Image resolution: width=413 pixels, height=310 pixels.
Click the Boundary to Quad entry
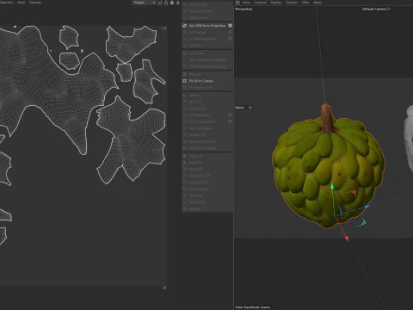pyautogui.click(x=202, y=148)
